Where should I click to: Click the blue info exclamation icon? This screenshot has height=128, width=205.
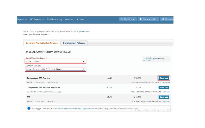click(29, 108)
